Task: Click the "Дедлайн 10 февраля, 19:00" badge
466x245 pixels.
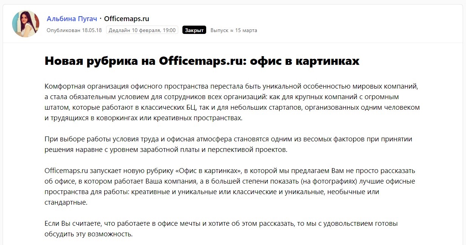Action: pos(142,30)
